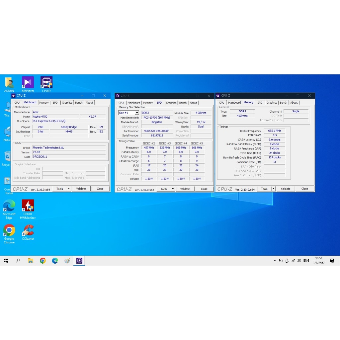Select About tab in Memory window

(294, 103)
